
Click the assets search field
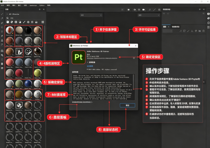click(25, 18)
